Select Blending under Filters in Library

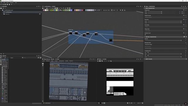coord(5,92)
